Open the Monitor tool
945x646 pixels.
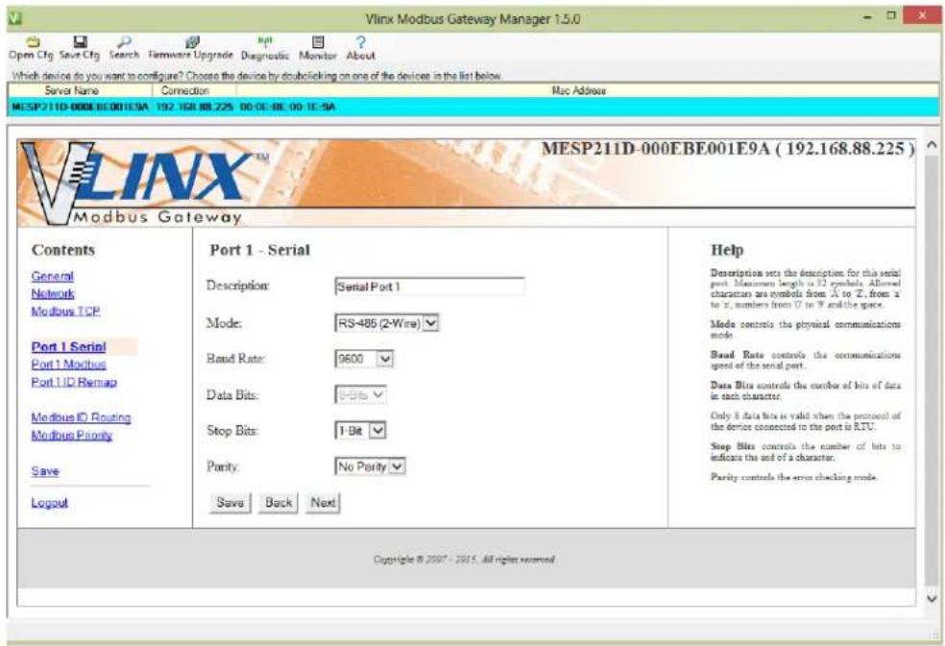point(318,48)
